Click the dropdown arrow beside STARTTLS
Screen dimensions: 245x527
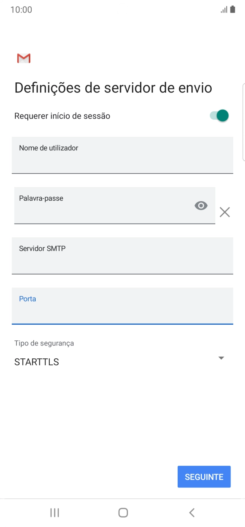click(x=221, y=357)
